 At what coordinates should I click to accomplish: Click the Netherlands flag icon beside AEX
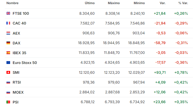8,33
